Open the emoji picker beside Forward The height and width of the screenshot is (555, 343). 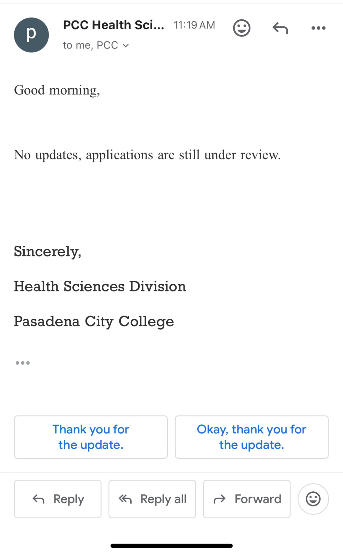point(313,499)
